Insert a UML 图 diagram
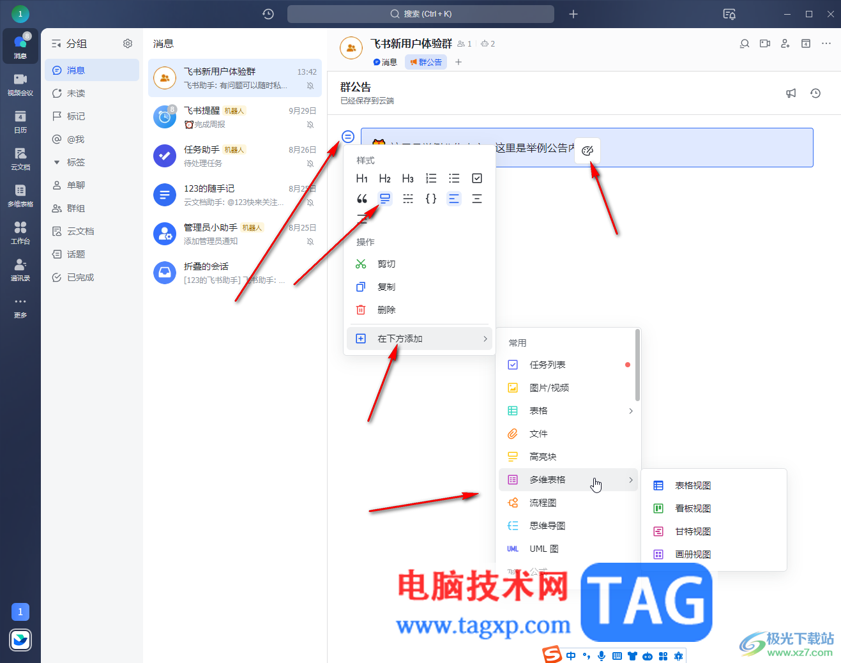The width and height of the screenshot is (841, 663). tap(568, 549)
